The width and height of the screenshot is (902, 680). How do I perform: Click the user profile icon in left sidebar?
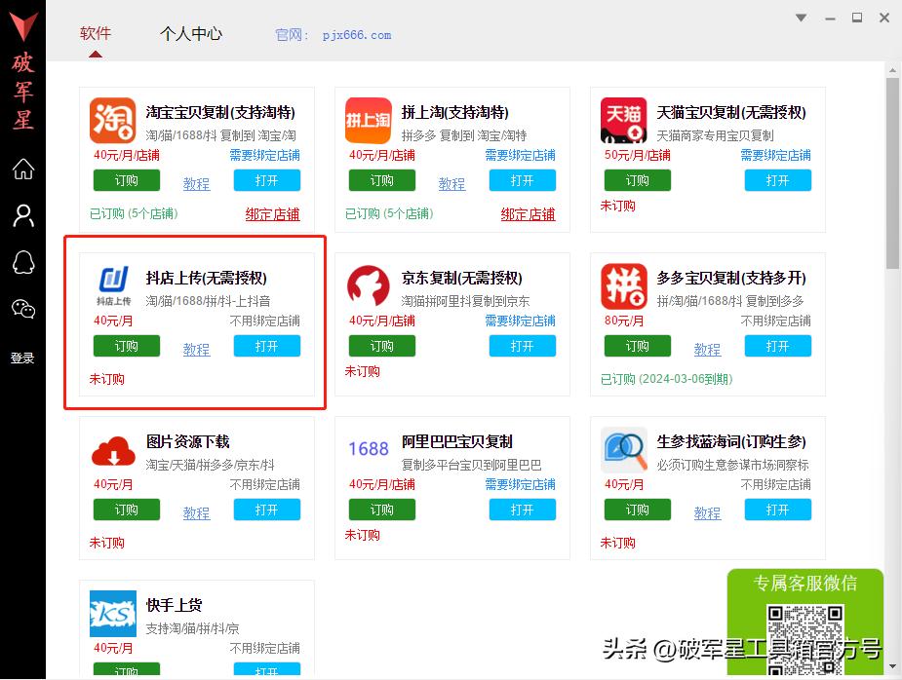(x=21, y=216)
